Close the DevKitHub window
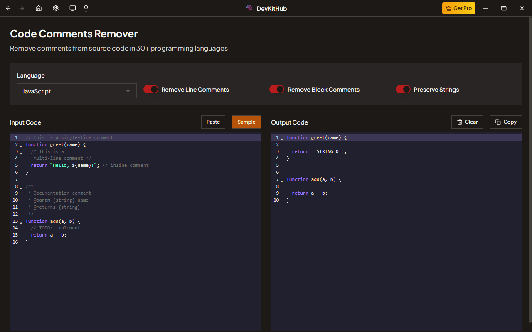The width and height of the screenshot is (532, 332). (522, 8)
